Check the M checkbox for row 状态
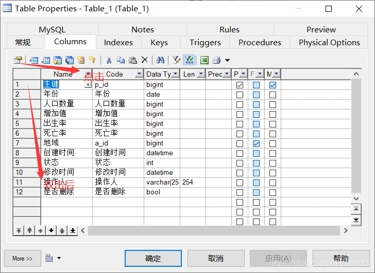Viewport: 375px width, 273px height. coord(272,163)
